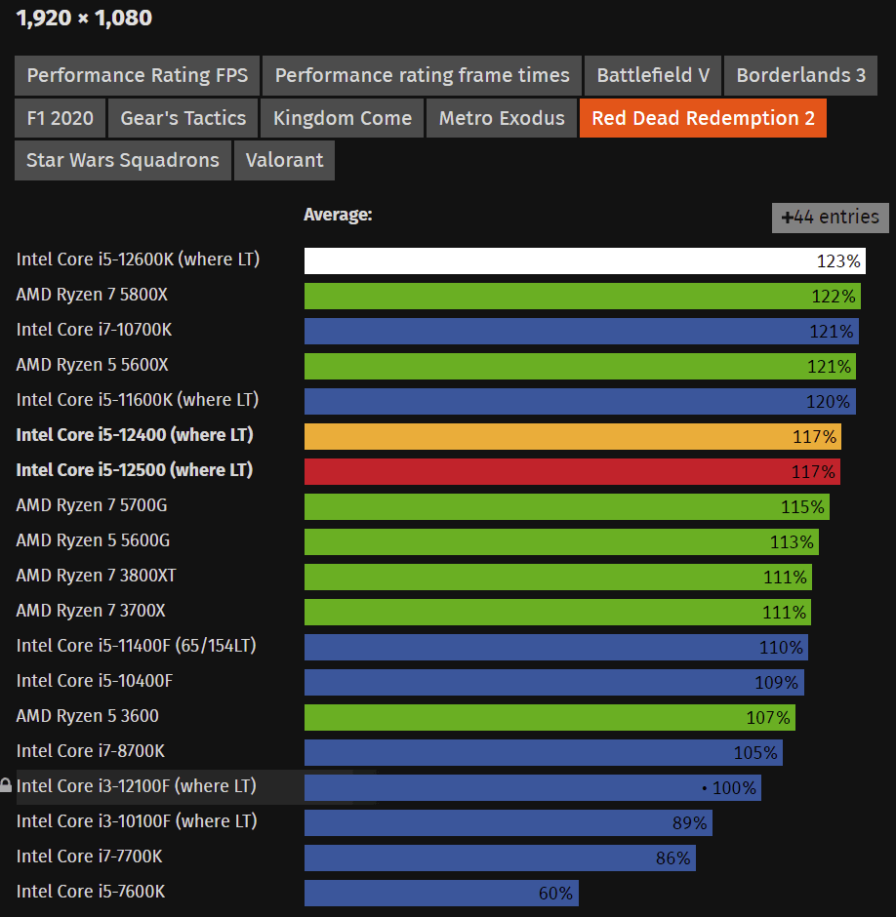Select the 100% baseline bar for i3-12100F
The height and width of the screenshot is (917, 896).
click(533, 787)
